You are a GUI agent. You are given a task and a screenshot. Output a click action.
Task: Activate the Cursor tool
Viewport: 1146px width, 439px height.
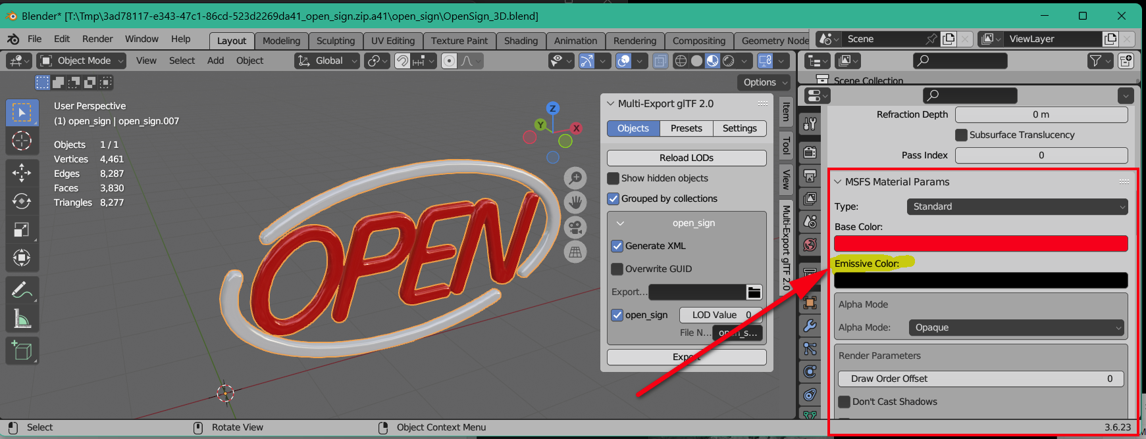[22, 141]
